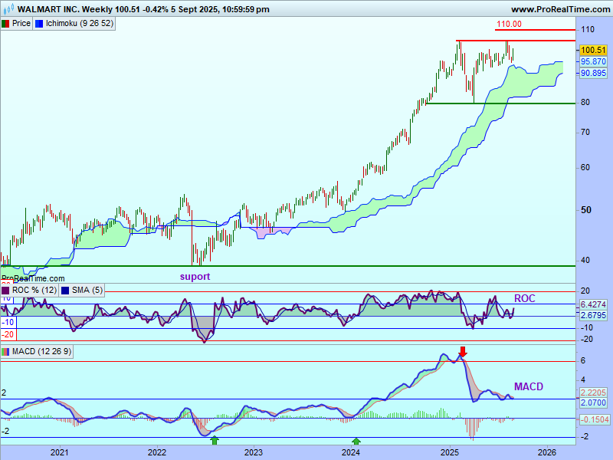Open the ROC % (12) indicator label

(34, 291)
